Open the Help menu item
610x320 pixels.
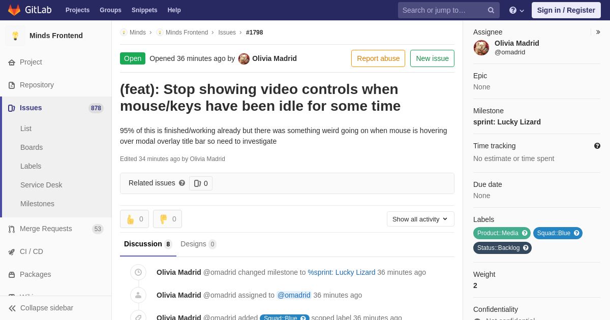pos(174,10)
